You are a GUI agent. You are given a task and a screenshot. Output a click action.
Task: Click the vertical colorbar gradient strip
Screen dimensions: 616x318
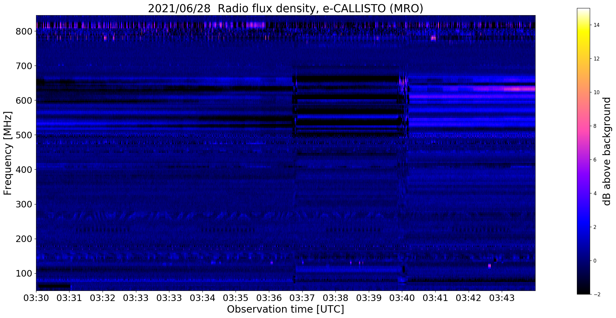coord(584,151)
